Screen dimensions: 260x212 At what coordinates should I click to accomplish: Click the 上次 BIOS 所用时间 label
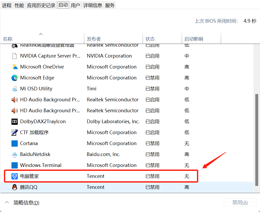click(216, 21)
